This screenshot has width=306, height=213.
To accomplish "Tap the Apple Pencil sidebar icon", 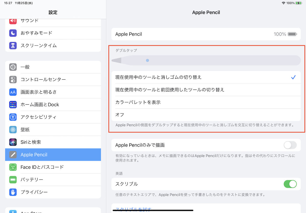I will 13,155.
